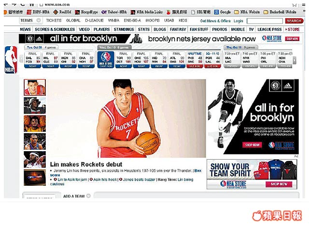Image resolution: width=309 pixels, height=231 pixels.
Task: Open the Basketball Website bookmark folder
Action: click(x=280, y=12)
